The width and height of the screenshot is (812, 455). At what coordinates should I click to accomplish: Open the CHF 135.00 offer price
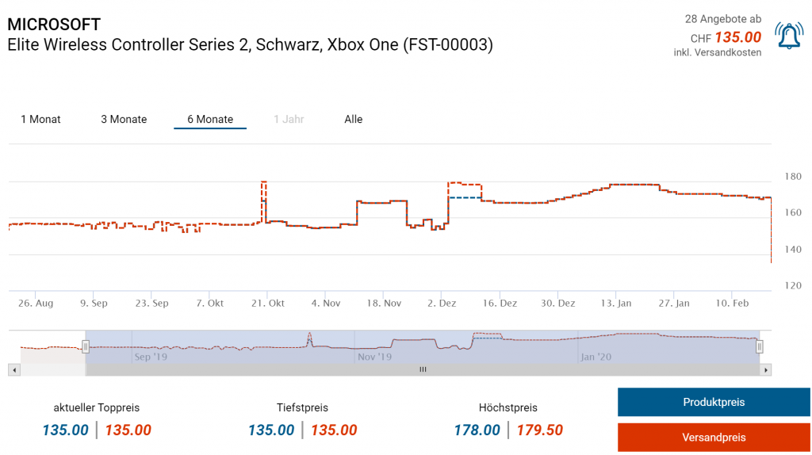point(737,37)
